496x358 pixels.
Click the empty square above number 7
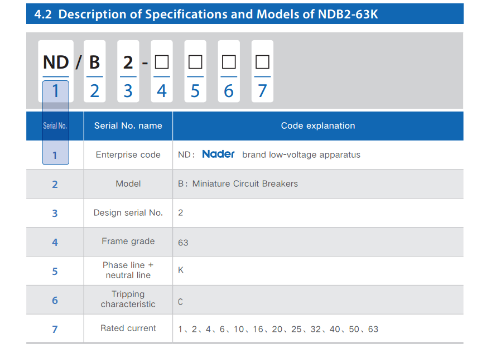click(262, 62)
